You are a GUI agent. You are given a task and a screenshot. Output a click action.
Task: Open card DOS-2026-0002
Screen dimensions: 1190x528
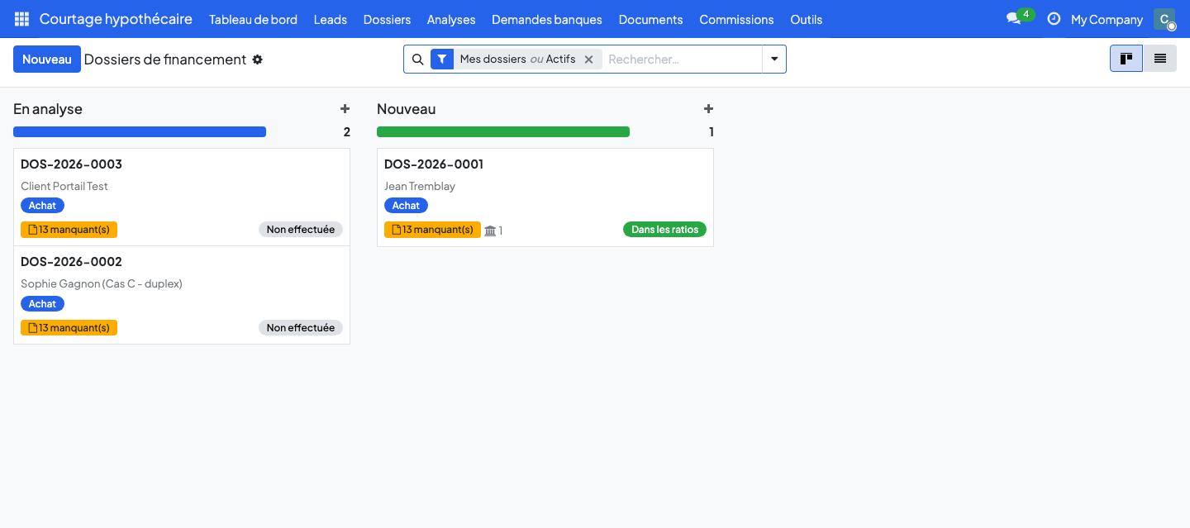[x=182, y=295]
